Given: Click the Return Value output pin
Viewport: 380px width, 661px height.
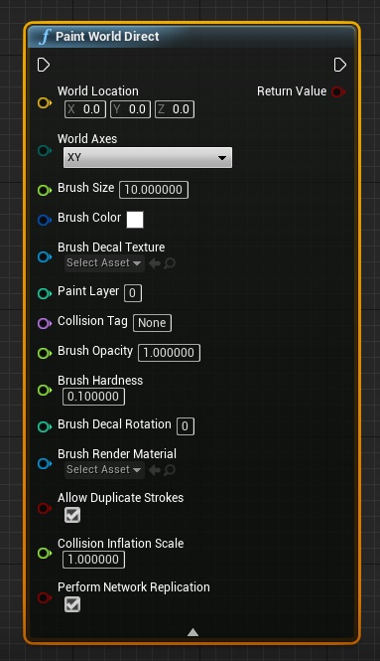Looking at the screenshot, I should tap(338, 91).
